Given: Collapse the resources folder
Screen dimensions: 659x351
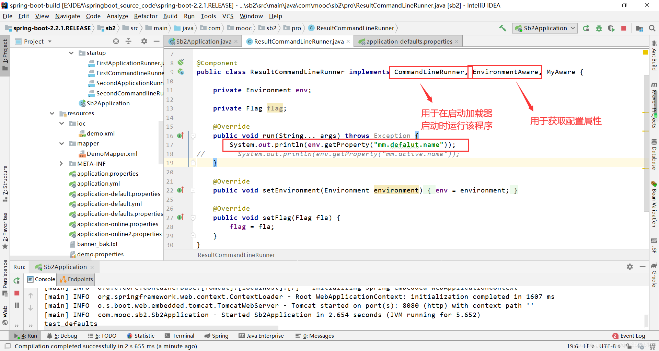Looking at the screenshot, I should (x=52, y=113).
